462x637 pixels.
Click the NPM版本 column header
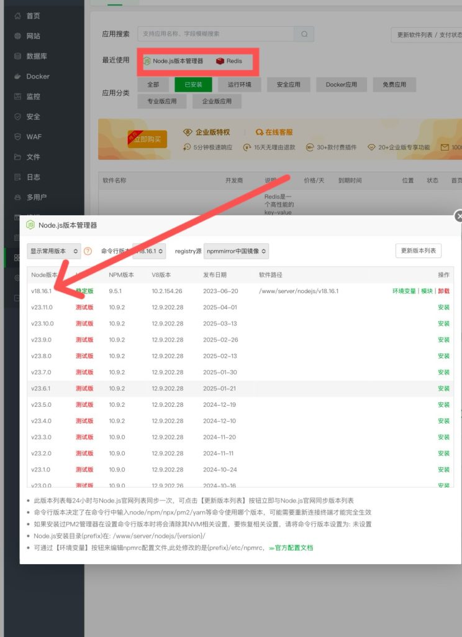tap(121, 275)
